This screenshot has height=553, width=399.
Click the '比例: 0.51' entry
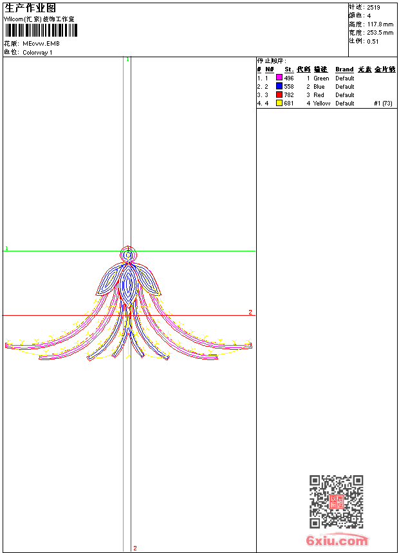(x=364, y=41)
